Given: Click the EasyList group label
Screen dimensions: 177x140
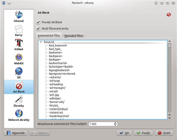Looking at the screenshot, I should [49, 42].
